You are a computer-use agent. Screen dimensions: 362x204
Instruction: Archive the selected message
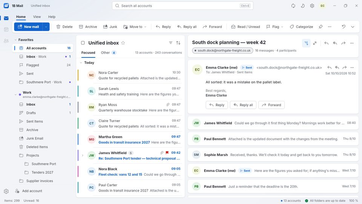tap(88, 27)
